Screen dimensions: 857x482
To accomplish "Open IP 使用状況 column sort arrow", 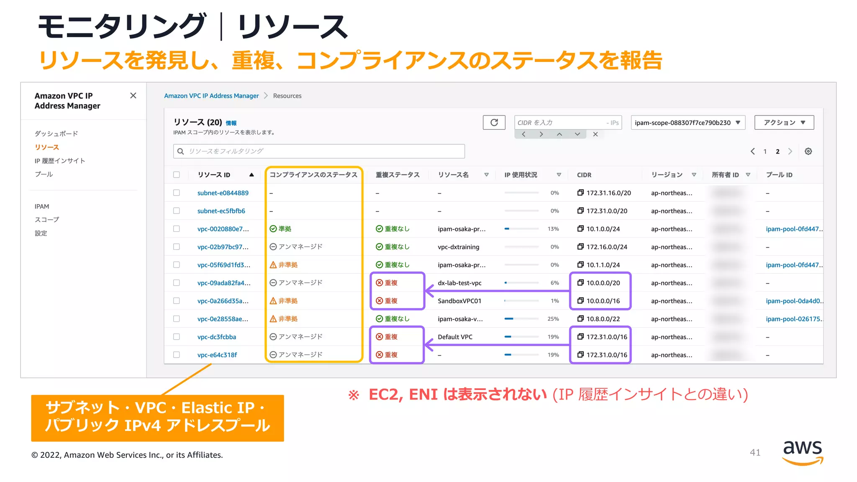I will point(559,175).
